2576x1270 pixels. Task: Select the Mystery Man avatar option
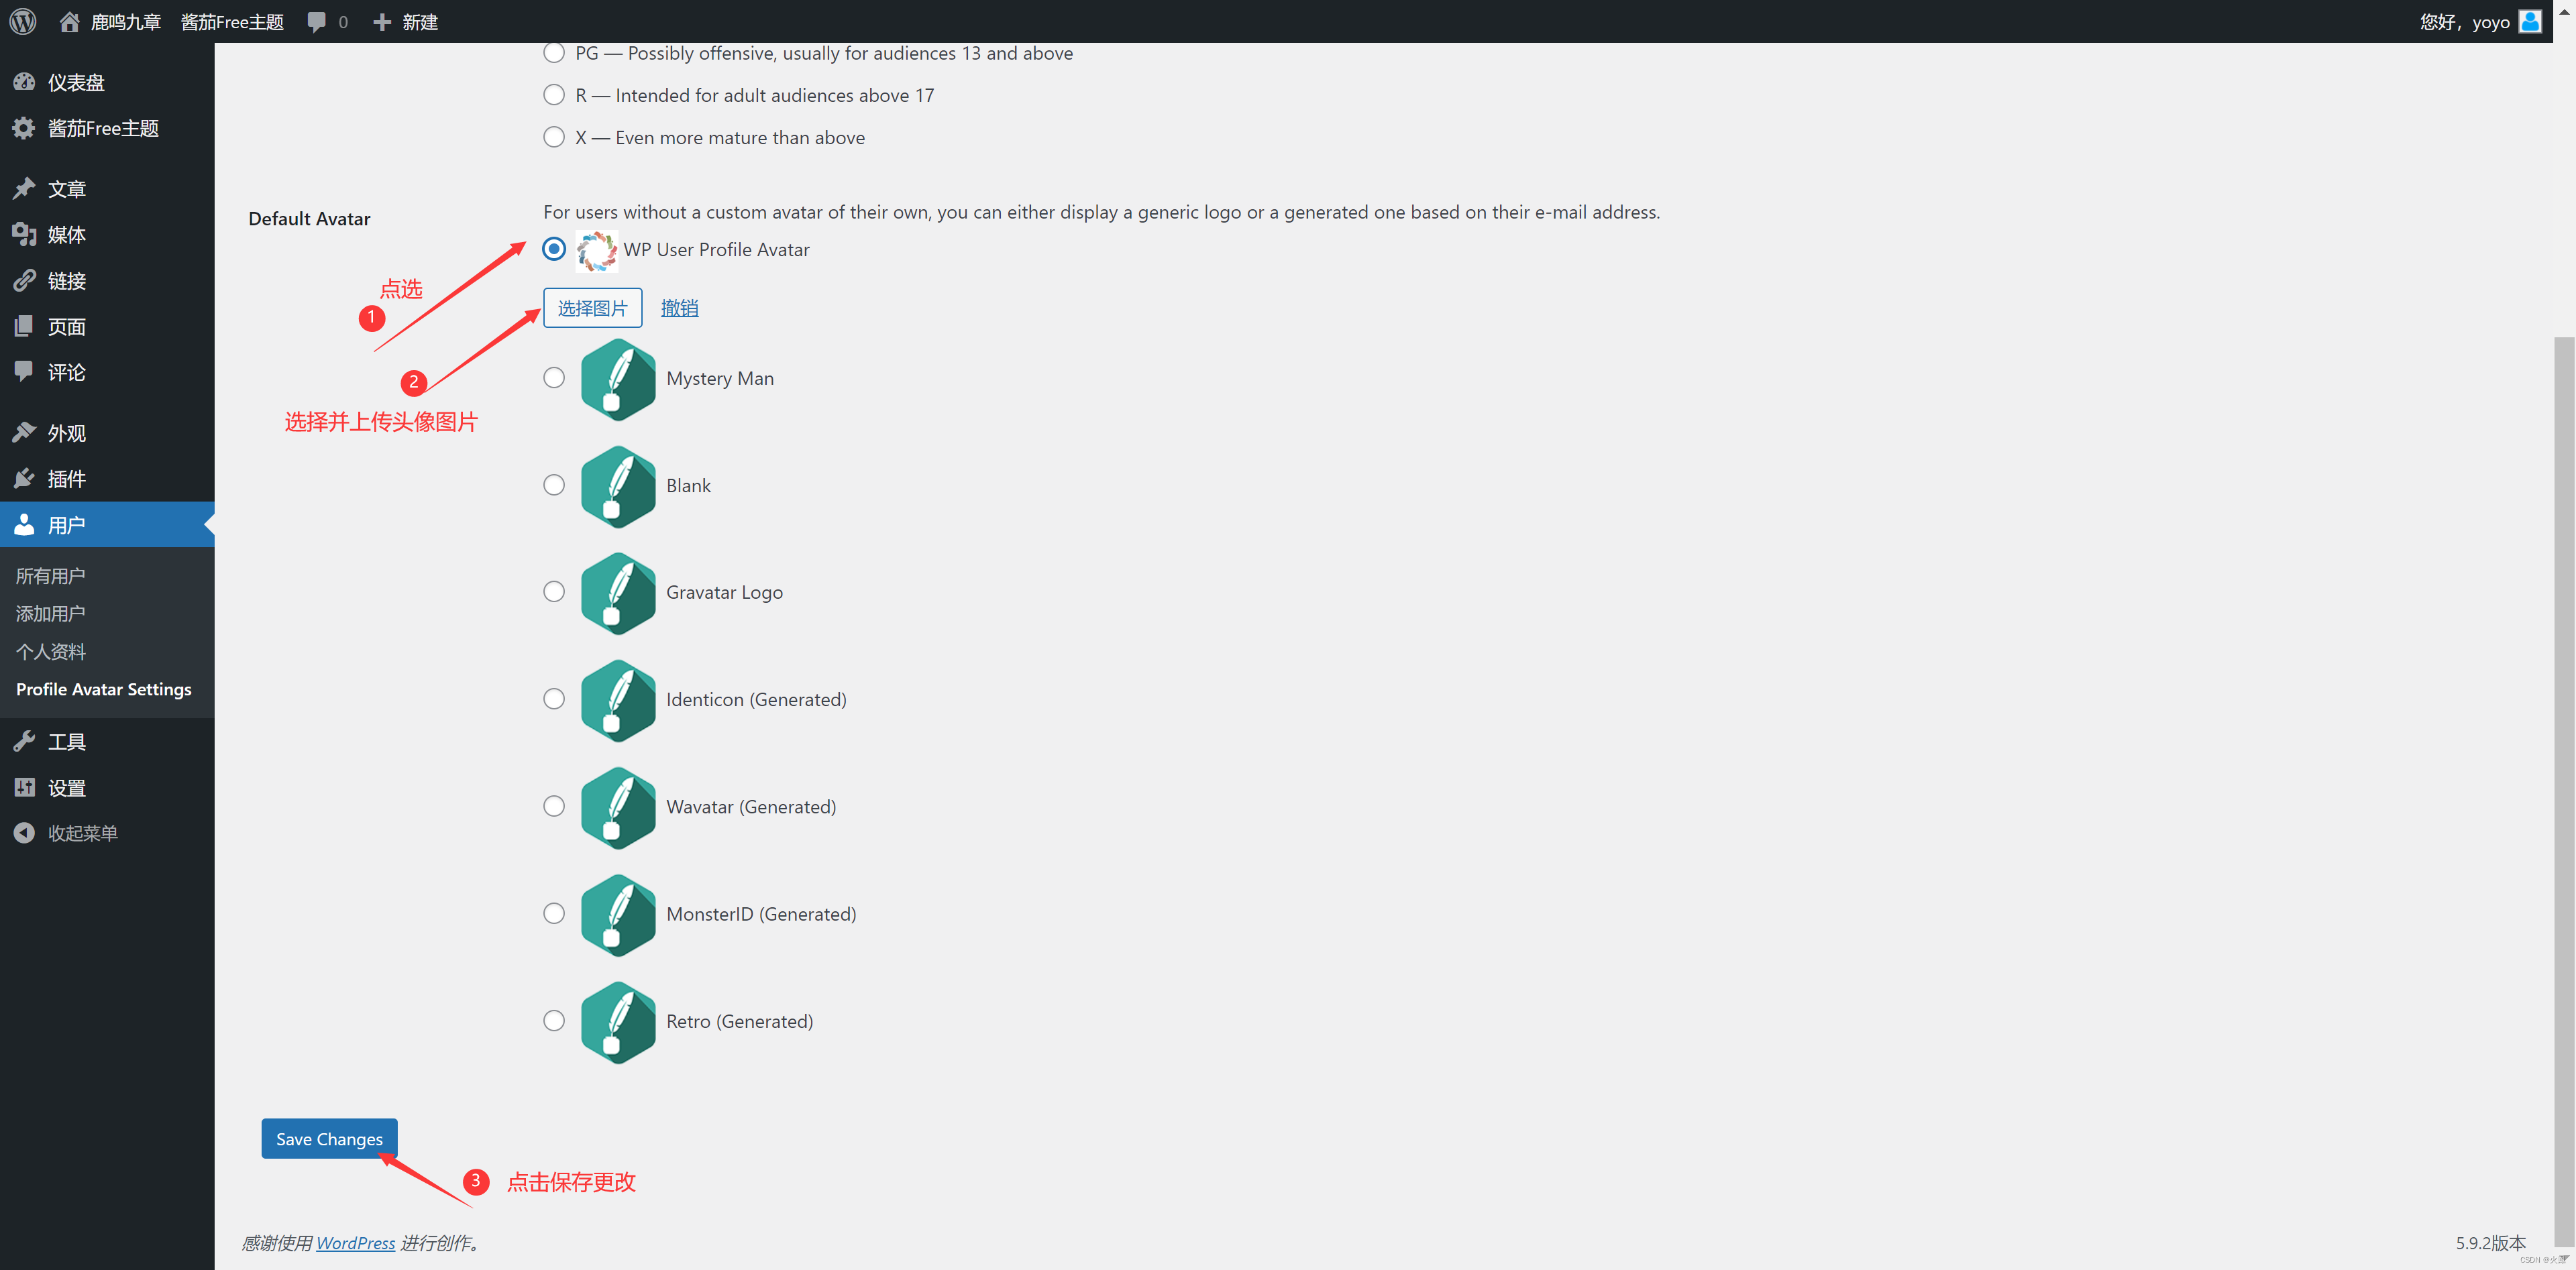pos(553,376)
